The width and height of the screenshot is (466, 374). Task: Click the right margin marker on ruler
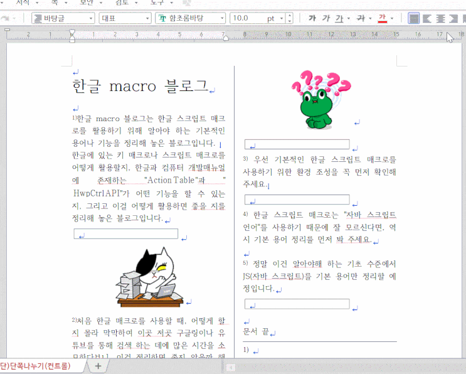click(x=226, y=38)
